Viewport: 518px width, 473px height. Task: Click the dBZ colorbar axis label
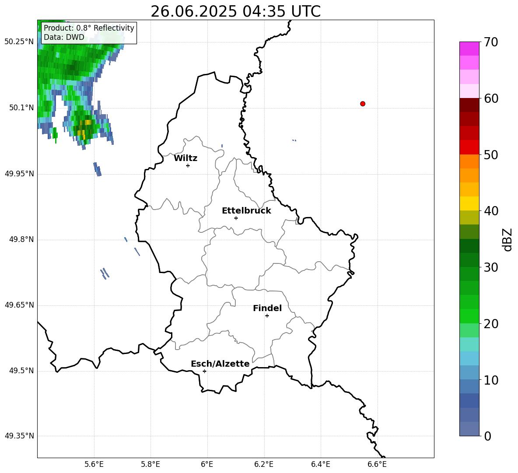point(507,239)
